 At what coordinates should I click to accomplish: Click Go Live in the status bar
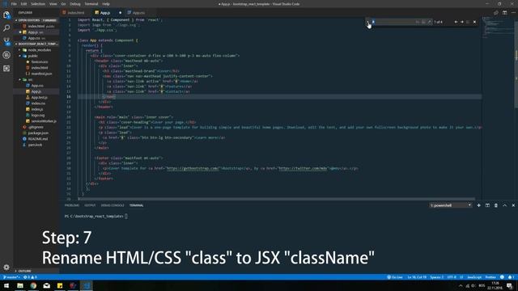(x=394, y=277)
